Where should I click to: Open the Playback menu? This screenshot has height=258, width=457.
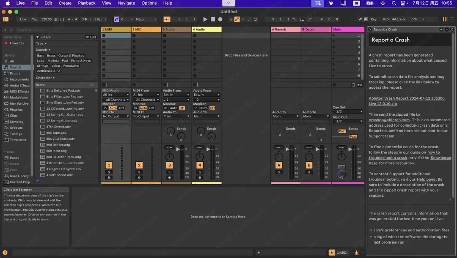click(x=87, y=3)
